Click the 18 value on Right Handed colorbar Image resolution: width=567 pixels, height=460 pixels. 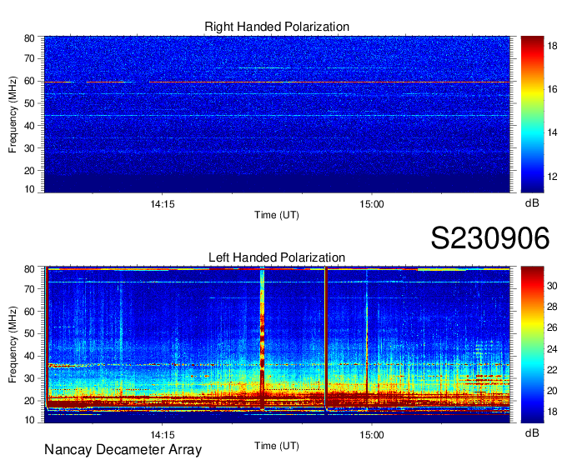pyautogui.click(x=552, y=46)
